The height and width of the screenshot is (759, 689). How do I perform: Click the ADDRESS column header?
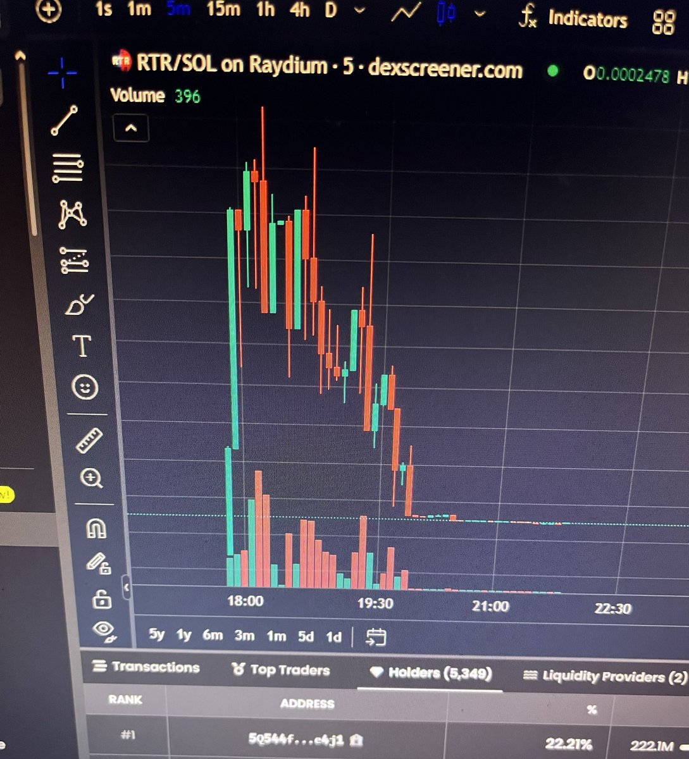pyautogui.click(x=307, y=703)
